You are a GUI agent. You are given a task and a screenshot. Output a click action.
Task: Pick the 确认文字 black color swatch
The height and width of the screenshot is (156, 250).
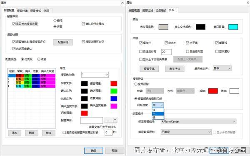84,91
